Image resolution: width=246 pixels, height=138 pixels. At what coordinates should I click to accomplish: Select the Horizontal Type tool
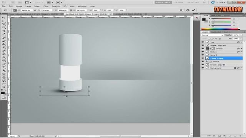[x=4, y=68]
